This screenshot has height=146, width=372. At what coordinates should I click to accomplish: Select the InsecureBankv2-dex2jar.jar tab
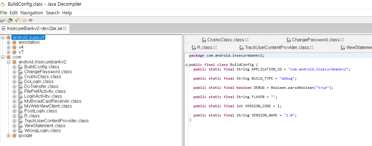[35, 28]
